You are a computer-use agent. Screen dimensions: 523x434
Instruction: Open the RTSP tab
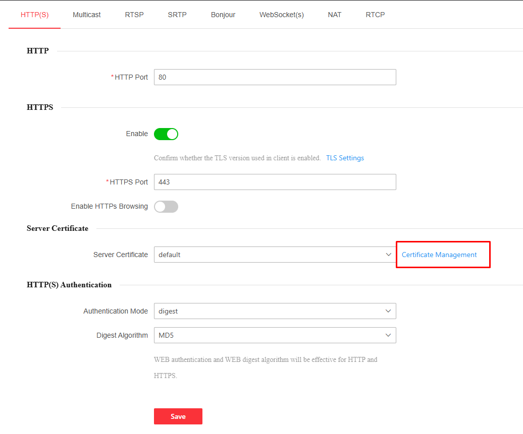(x=134, y=15)
